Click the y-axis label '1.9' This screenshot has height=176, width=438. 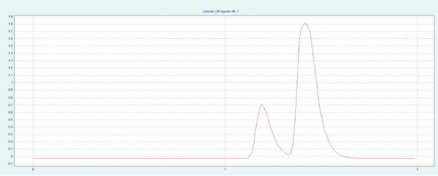tap(11, 17)
